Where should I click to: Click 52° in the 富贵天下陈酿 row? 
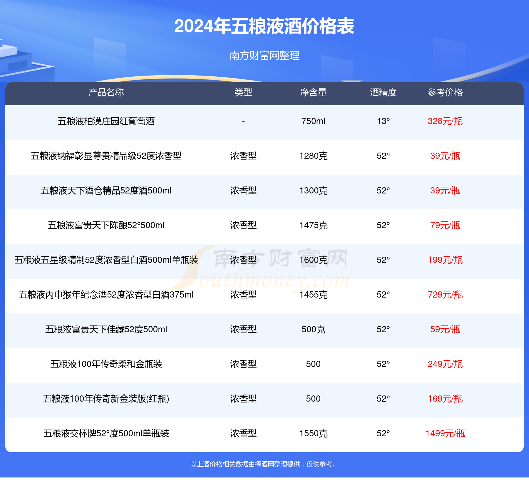(x=383, y=225)
